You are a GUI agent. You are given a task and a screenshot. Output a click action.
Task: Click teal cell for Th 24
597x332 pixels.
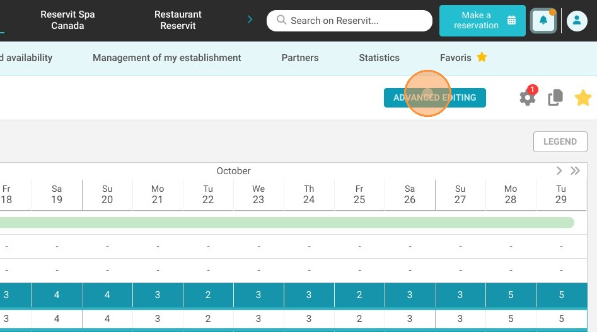[309, 295]
